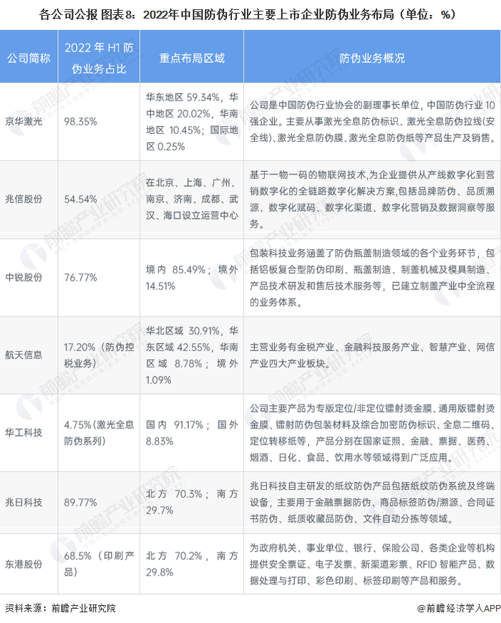Click the chart title text 图表8

118,14
